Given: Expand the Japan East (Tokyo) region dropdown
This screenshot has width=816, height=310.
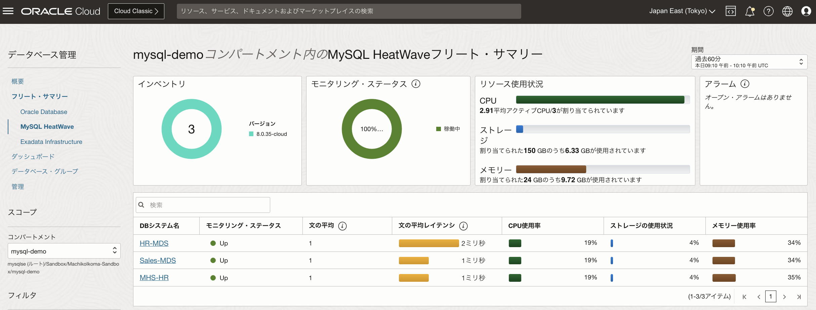Looking at the screenshot, I should point(682,11).
